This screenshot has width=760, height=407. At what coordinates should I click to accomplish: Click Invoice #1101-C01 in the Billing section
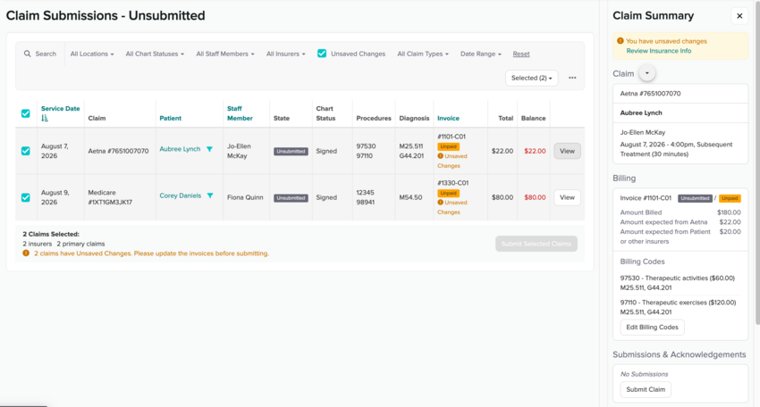(x=646, y=198)
